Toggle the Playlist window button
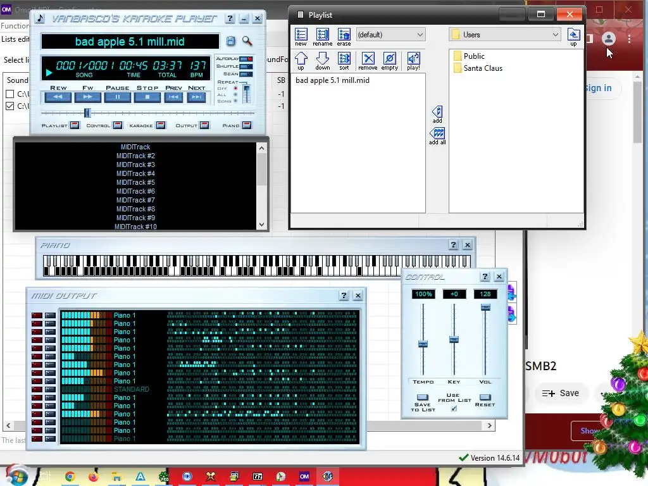 pyautogui.click(x=75, y=125)
